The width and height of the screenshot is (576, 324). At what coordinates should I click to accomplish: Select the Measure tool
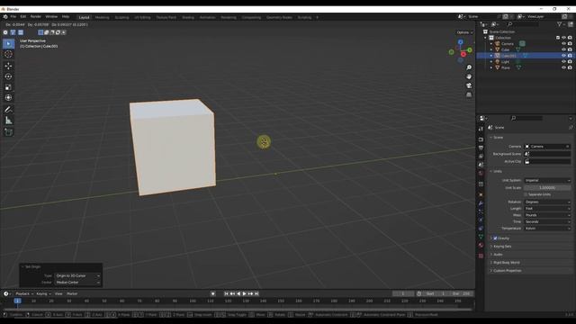[8, 120]
